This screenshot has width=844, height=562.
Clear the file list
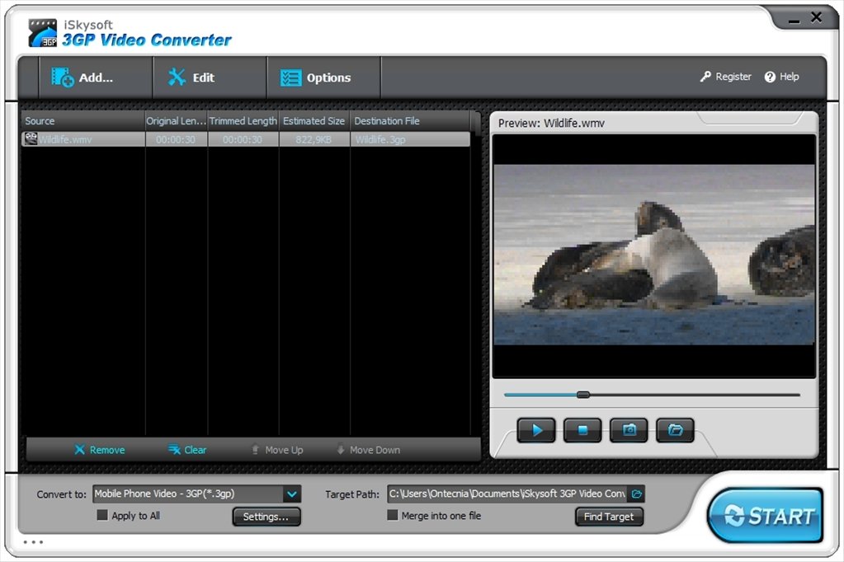click(x=187, y=450)
